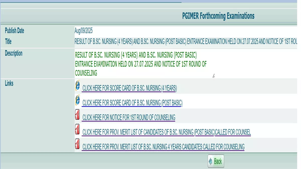Select the PGIMER Forthcoming Examinations heading
The width and height of the screenshot is (301, 169).
coord(218,16)
